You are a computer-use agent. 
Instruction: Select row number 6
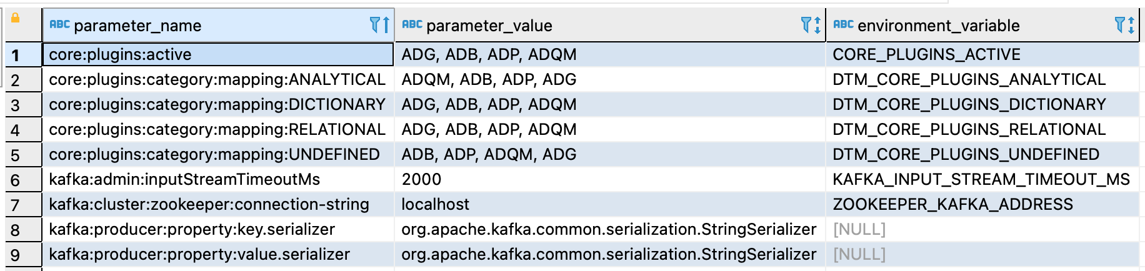click(16, 180)
